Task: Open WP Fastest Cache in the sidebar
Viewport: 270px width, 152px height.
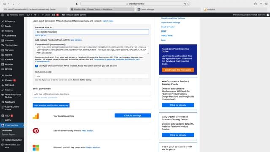Action: [13, 146]
